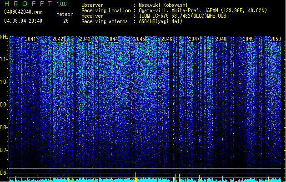Click the antenna value A504HB(yagi 4el)
The image size is (286, 182).
click(x=161, y=21)
